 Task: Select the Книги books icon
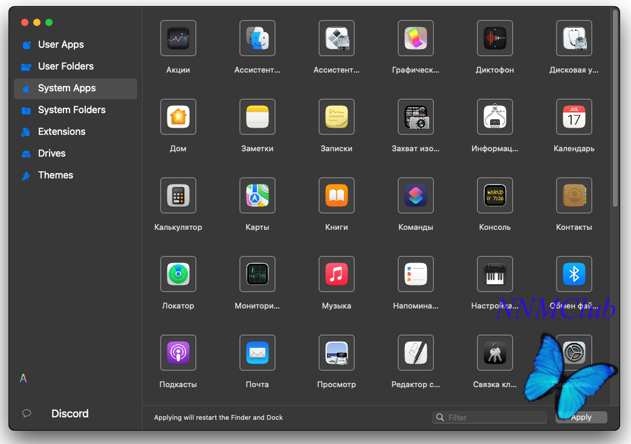coord(337,195)
